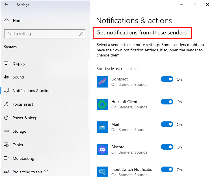Click the Notifications & actions page heading
This screenshot has height=177, width=212.
[134, 21]
